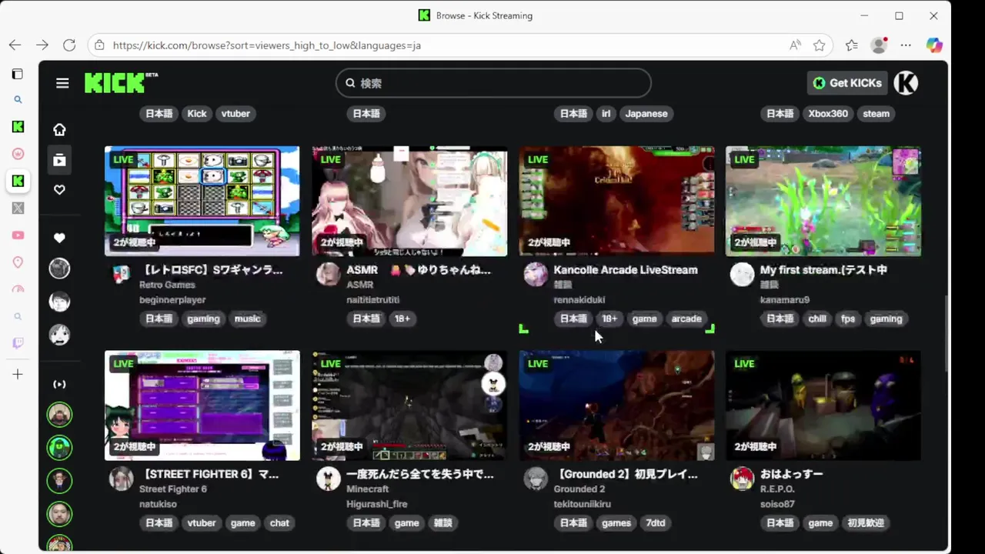
Task: Click the R.E.P.O. category link
Action: pyautogui.click(x=777, y=489)
